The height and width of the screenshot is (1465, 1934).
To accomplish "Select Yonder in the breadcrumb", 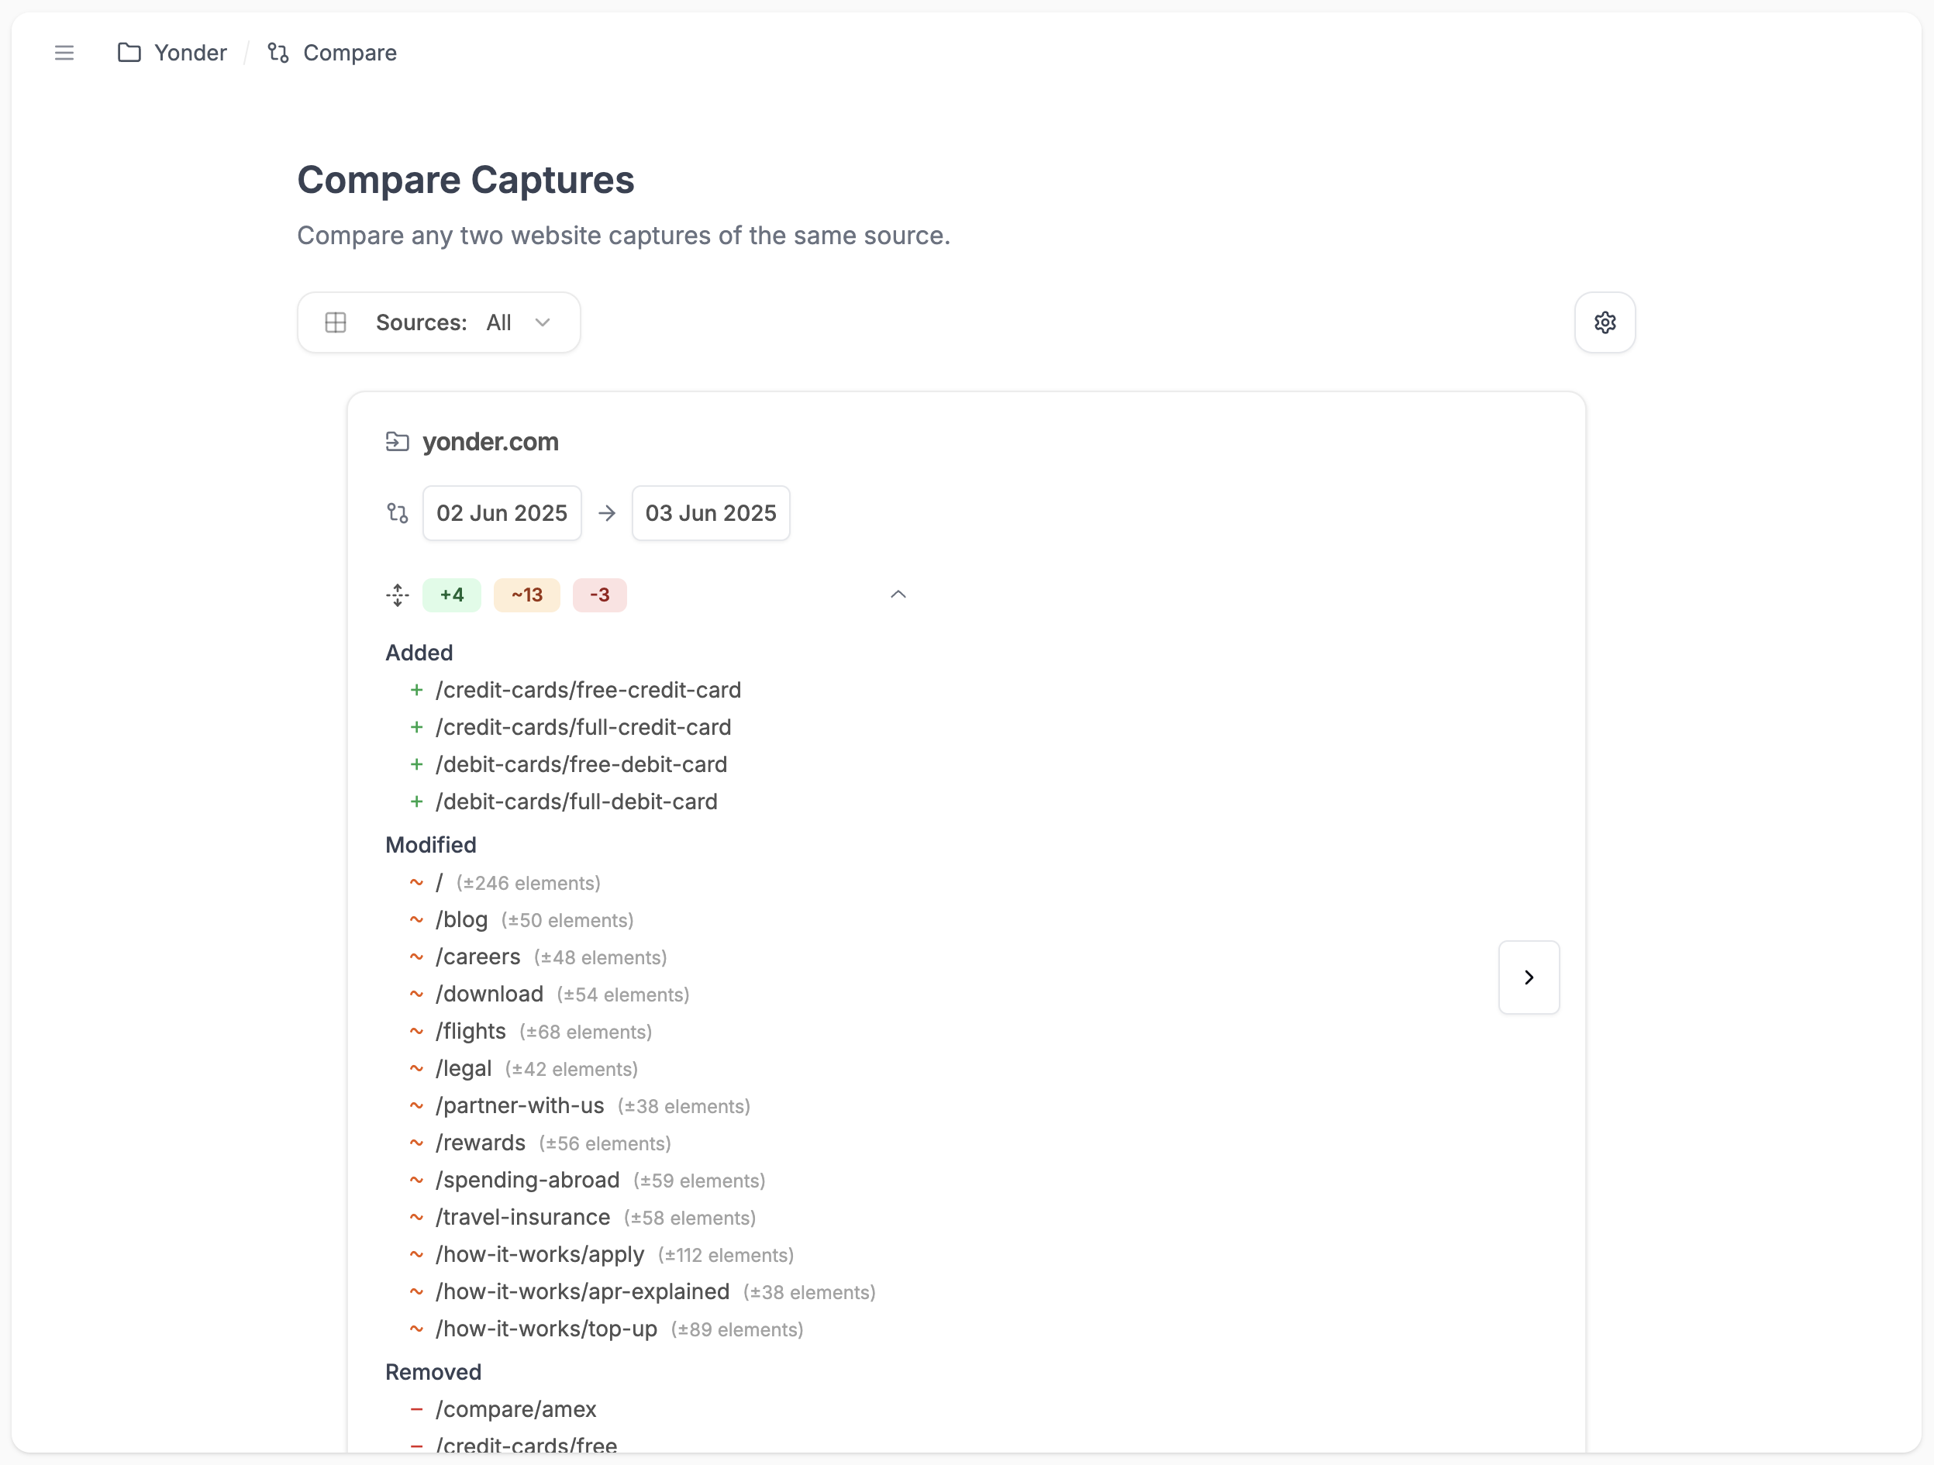I will click(190, 53).
